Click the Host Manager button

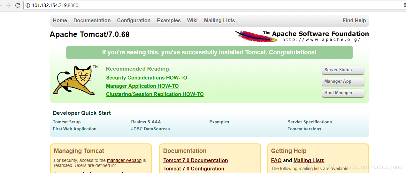pyautogui.click(x=343, y=93)
